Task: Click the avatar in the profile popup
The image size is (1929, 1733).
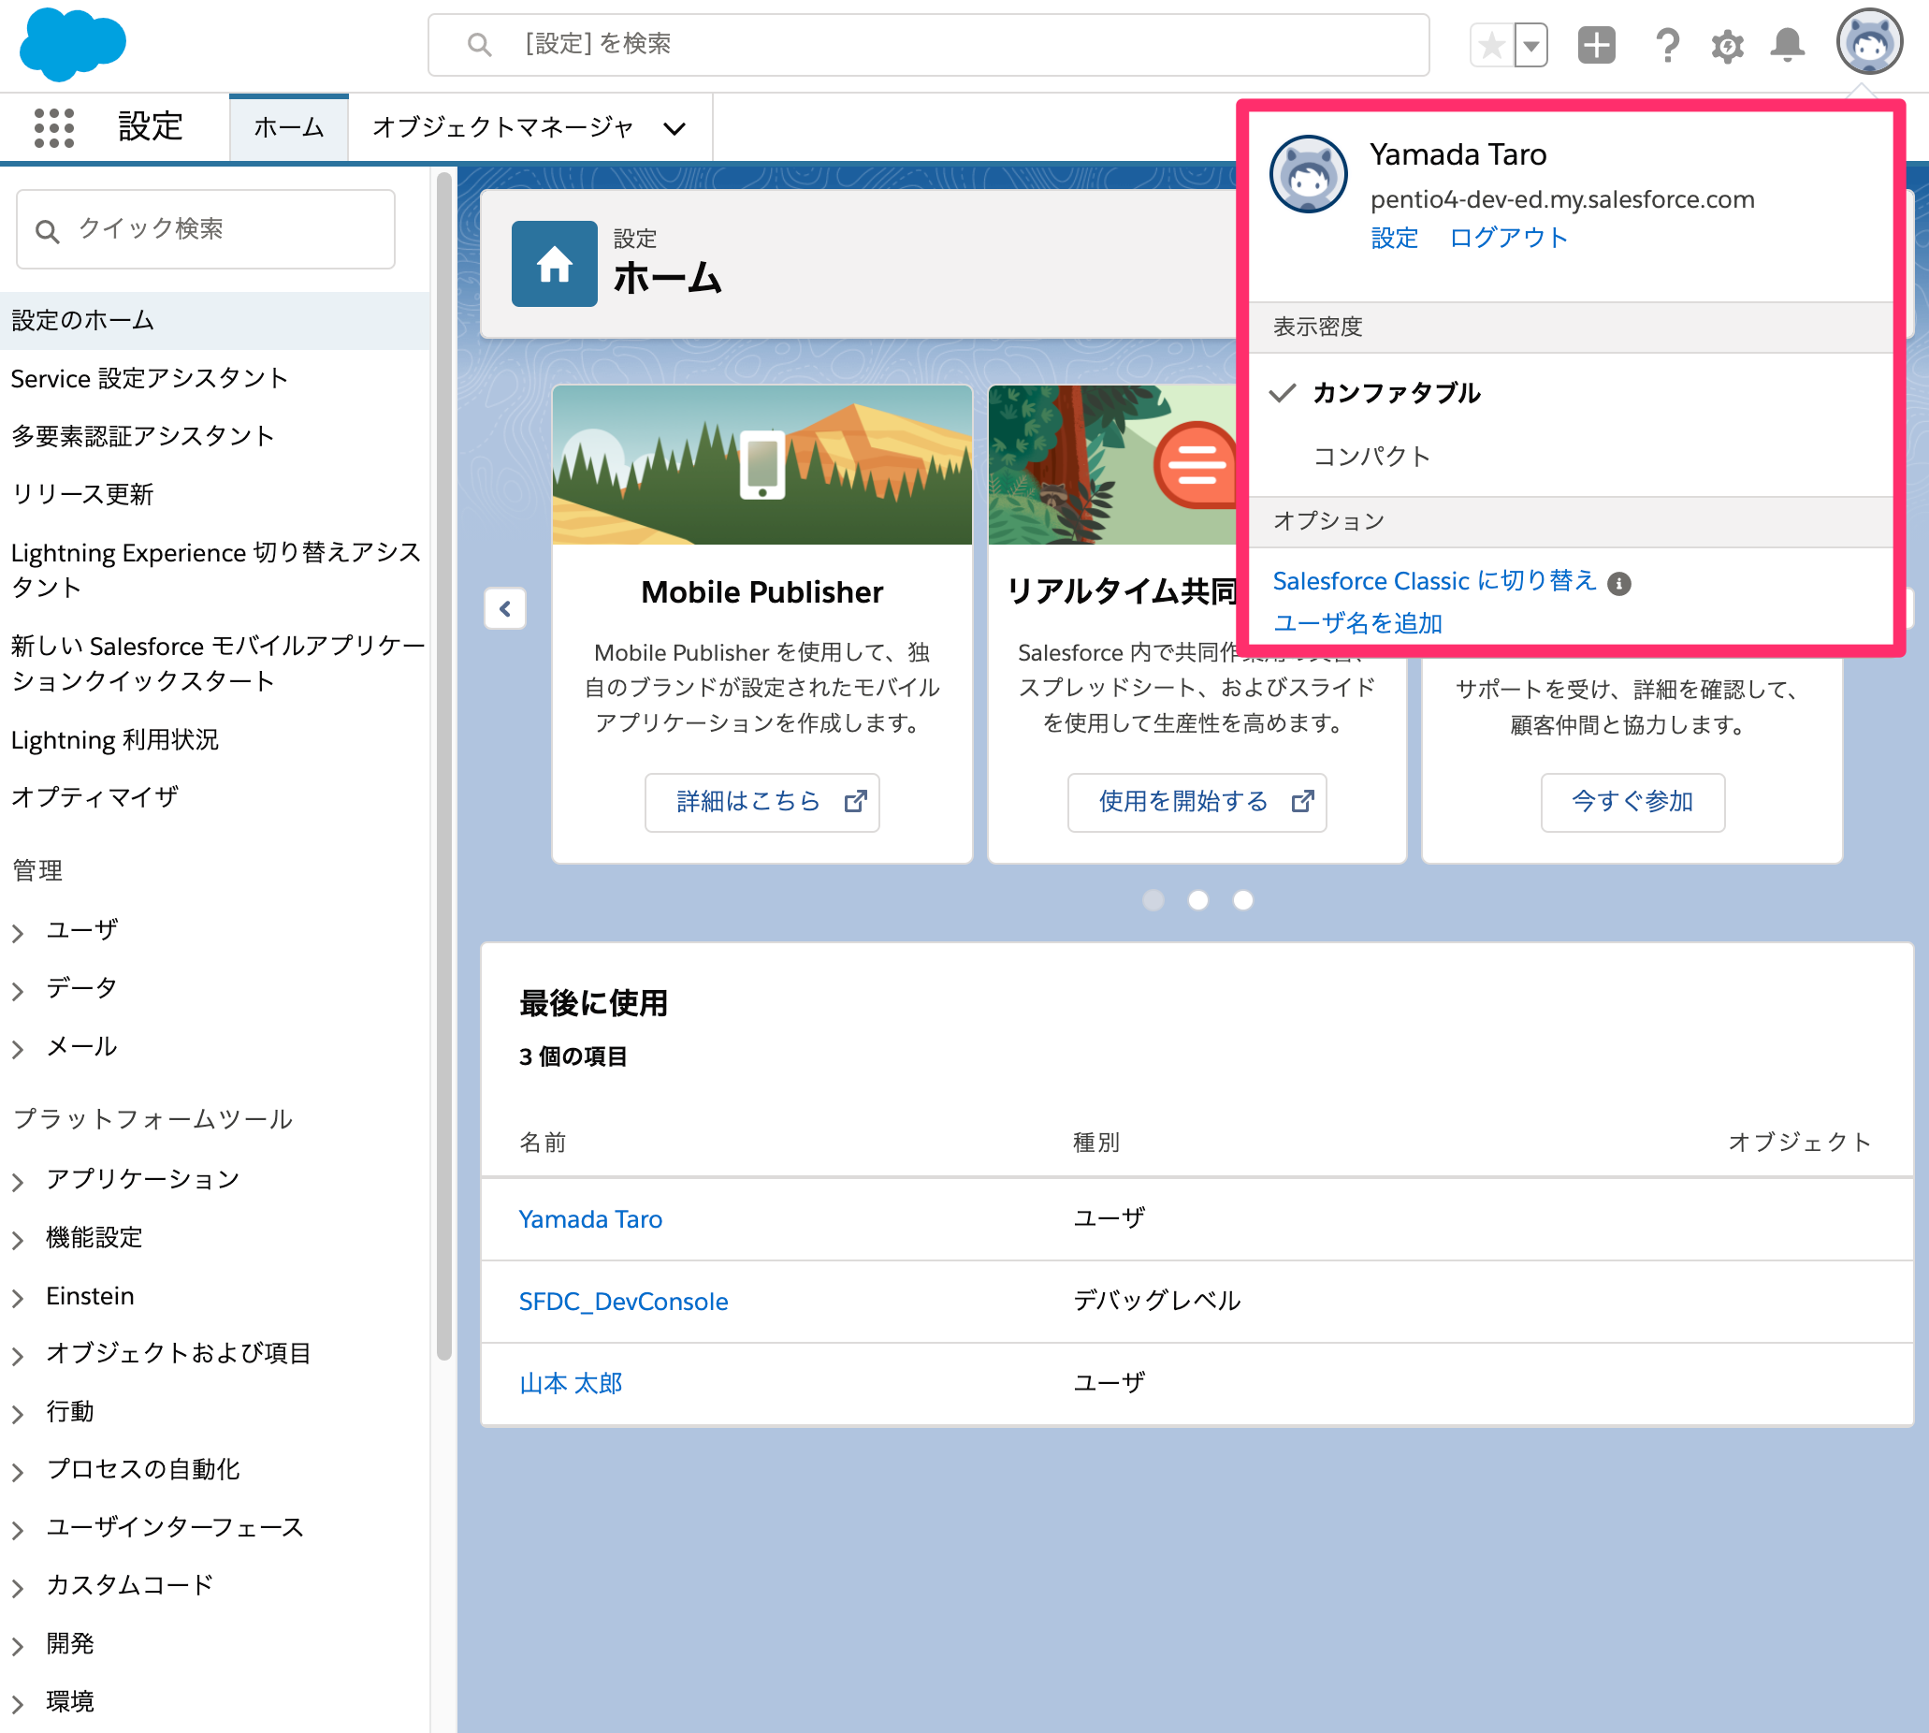Action: (1308, 174)
